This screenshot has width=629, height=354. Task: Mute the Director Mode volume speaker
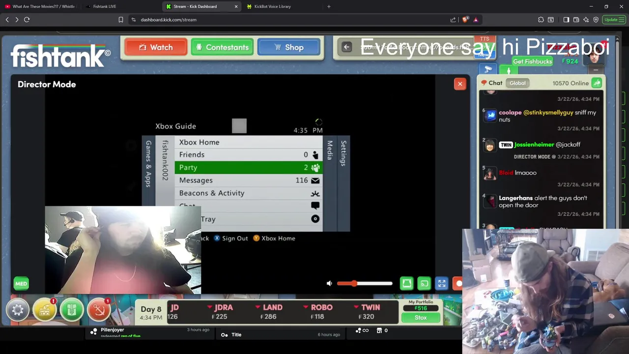(330, 283)
